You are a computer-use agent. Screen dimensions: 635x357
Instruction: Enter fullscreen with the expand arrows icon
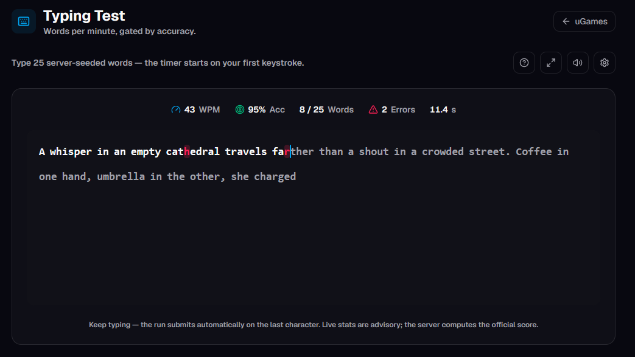click(x=551, y=63)
